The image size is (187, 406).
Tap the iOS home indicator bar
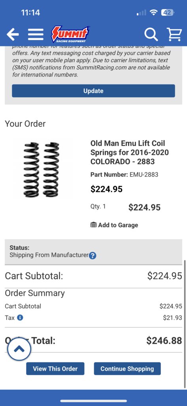93,401
